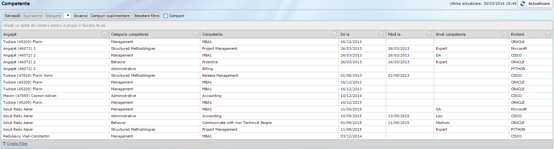Expand the saved layout dropdown near Stergere
Screen dimensions: 554x149
point(67,15)
